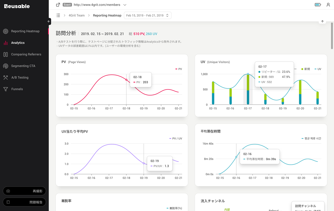Click the battery status icon
Screen dimensions: 334x211
click(318, 5)
